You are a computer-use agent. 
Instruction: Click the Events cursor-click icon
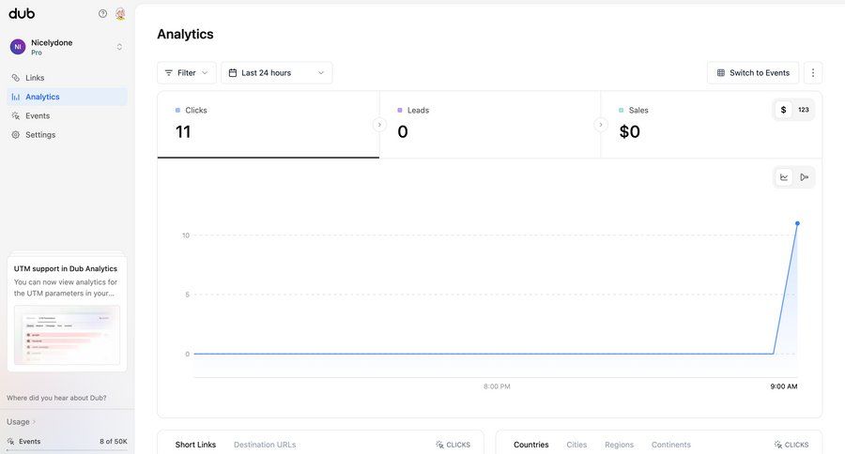[x=16, y=115]
